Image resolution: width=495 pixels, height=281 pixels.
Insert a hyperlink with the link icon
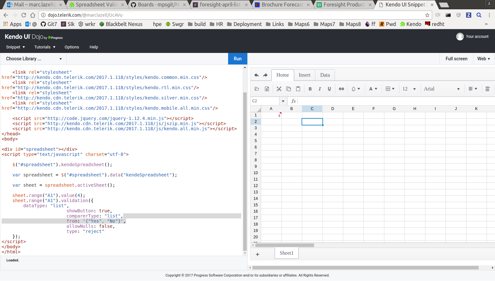(x=341, y=89)
